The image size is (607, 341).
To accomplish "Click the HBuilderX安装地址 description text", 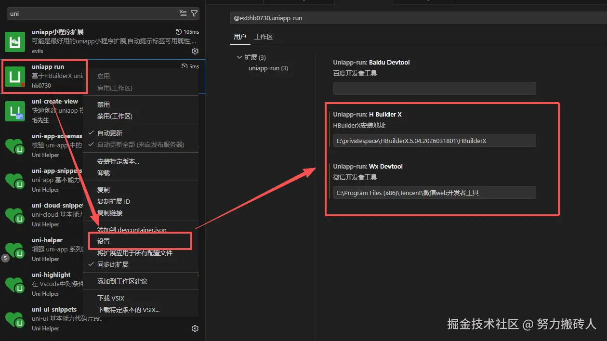I will [x=359, y=126].
